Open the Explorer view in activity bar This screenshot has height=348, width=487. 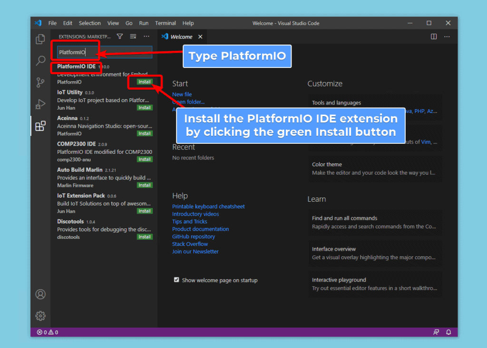coord(40,39)
